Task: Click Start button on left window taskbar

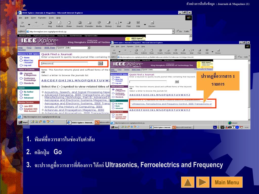Action: click(x=23, y=122)
